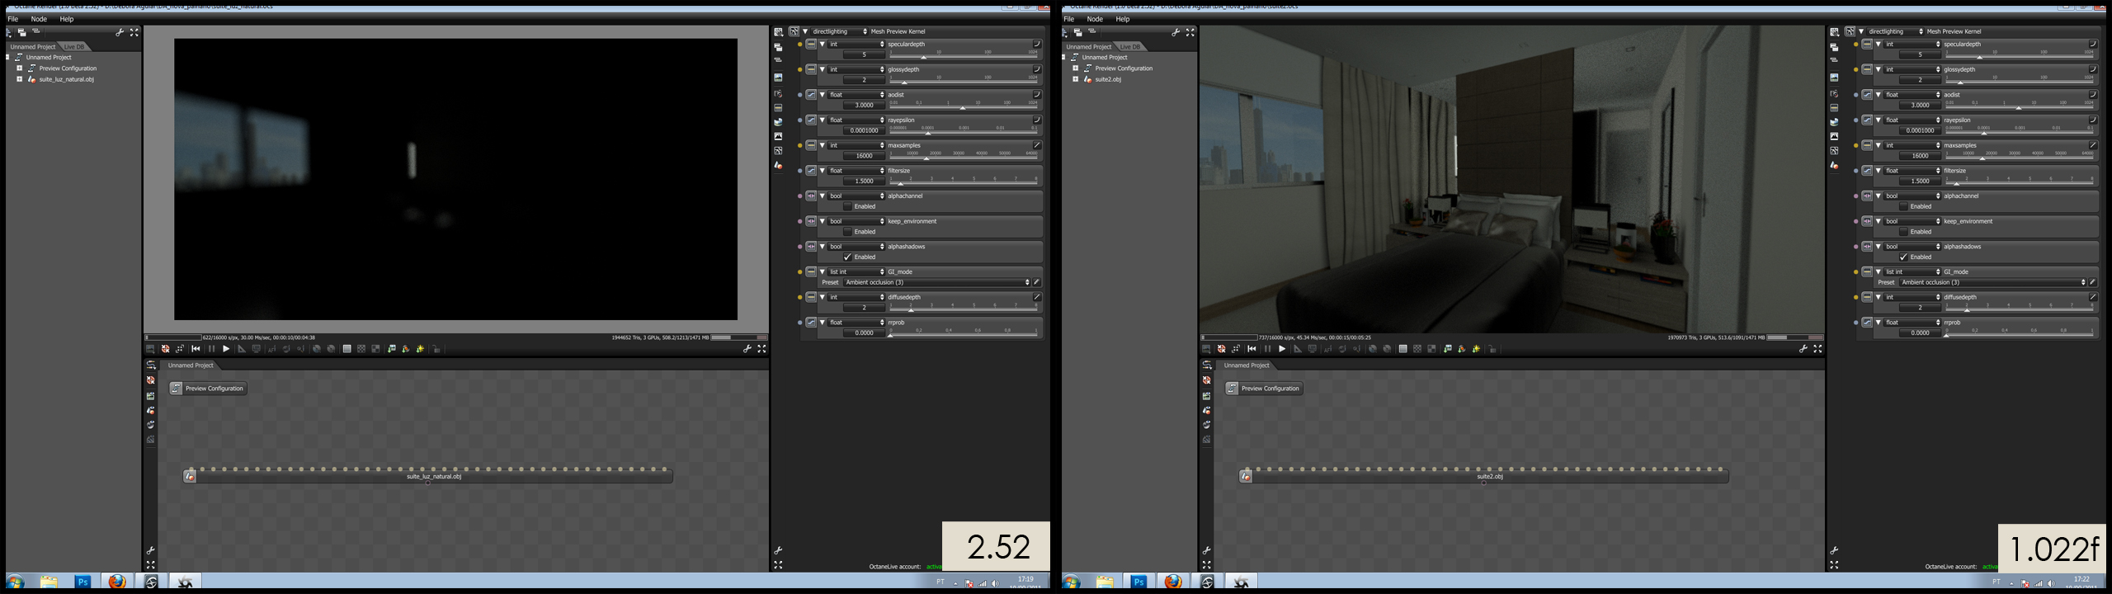
Task: Open GI_mode Preset dropdown in suite_luz_natural window
Action: (x=937, y=282)
